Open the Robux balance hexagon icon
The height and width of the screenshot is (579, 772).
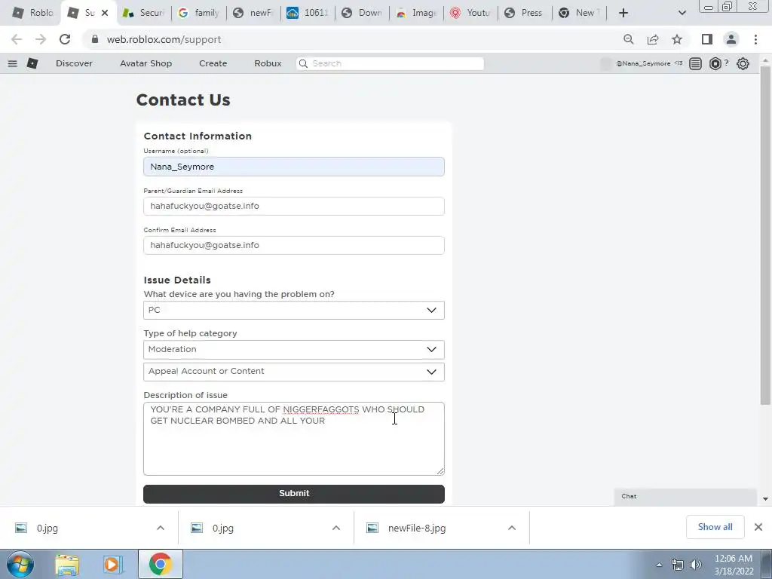click(x=715, y=63)
